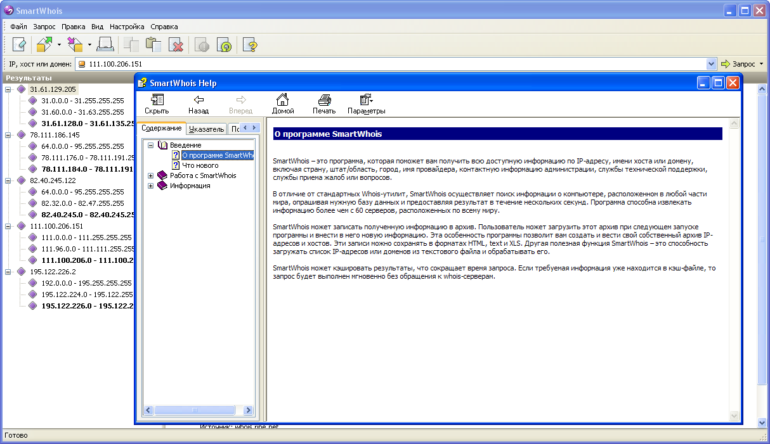Select the 111.0.0.0 - 111.255.255.255 range
This screenshot has width=770, height=444.
(86, 238)
